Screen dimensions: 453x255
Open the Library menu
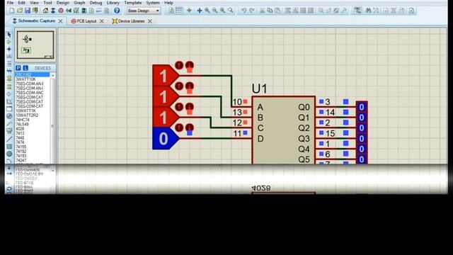[x=113, y=3]
